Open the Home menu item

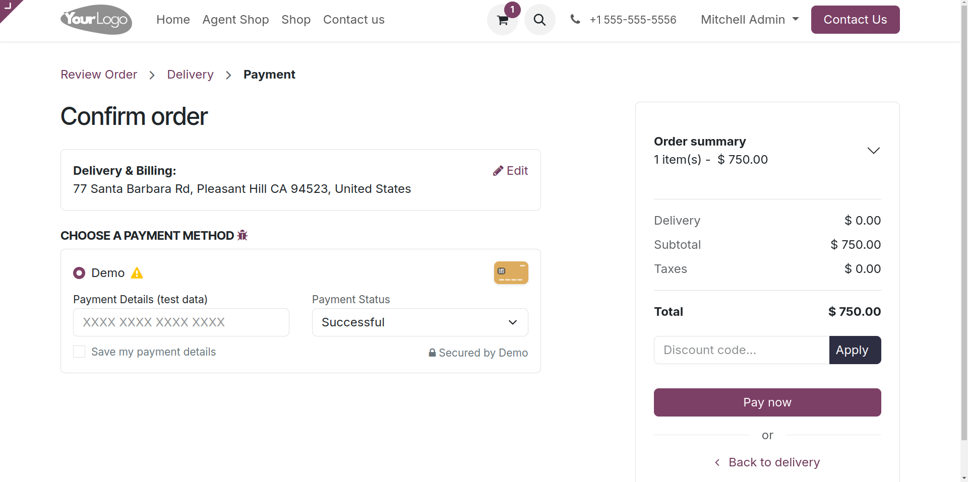(173, 20)
